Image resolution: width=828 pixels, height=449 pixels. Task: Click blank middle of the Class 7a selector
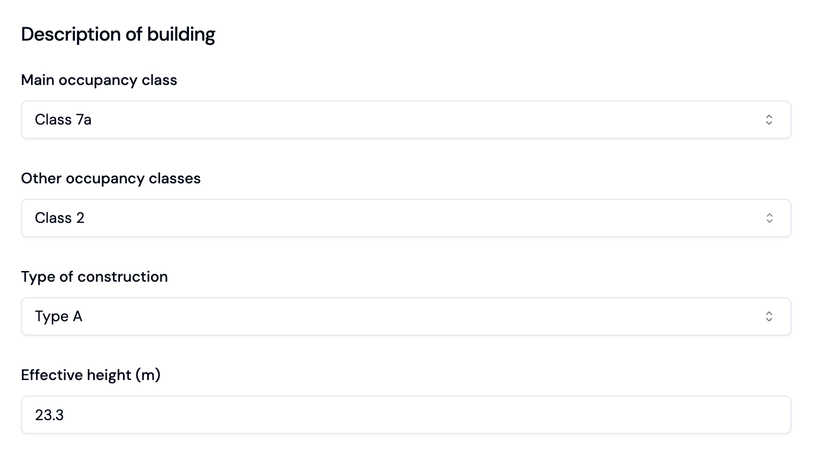[406, 120]
